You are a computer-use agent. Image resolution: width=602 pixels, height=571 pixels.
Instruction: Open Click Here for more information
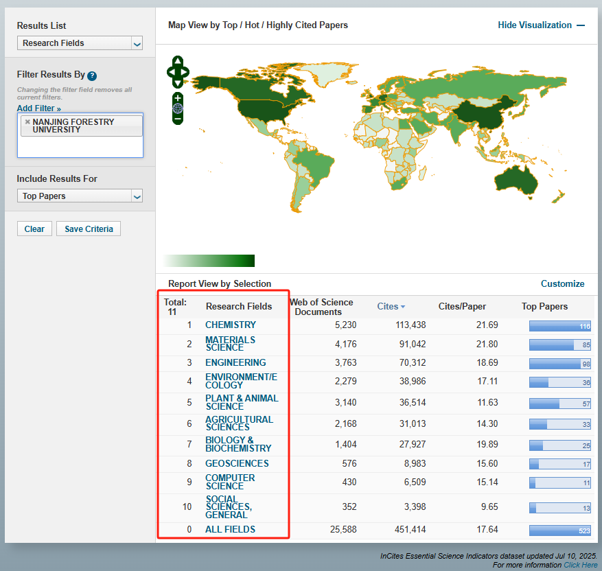click(x=581, y=565)
